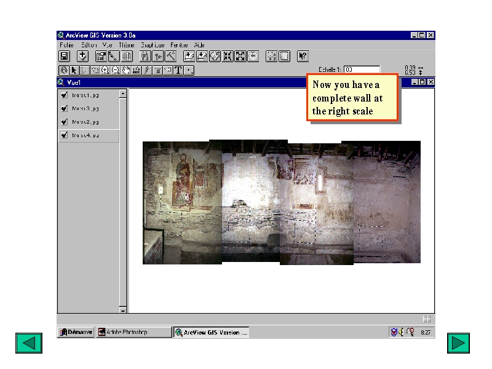
Task: Switch to Adobe Photoshop in taskbar
Action: [134, 332]
